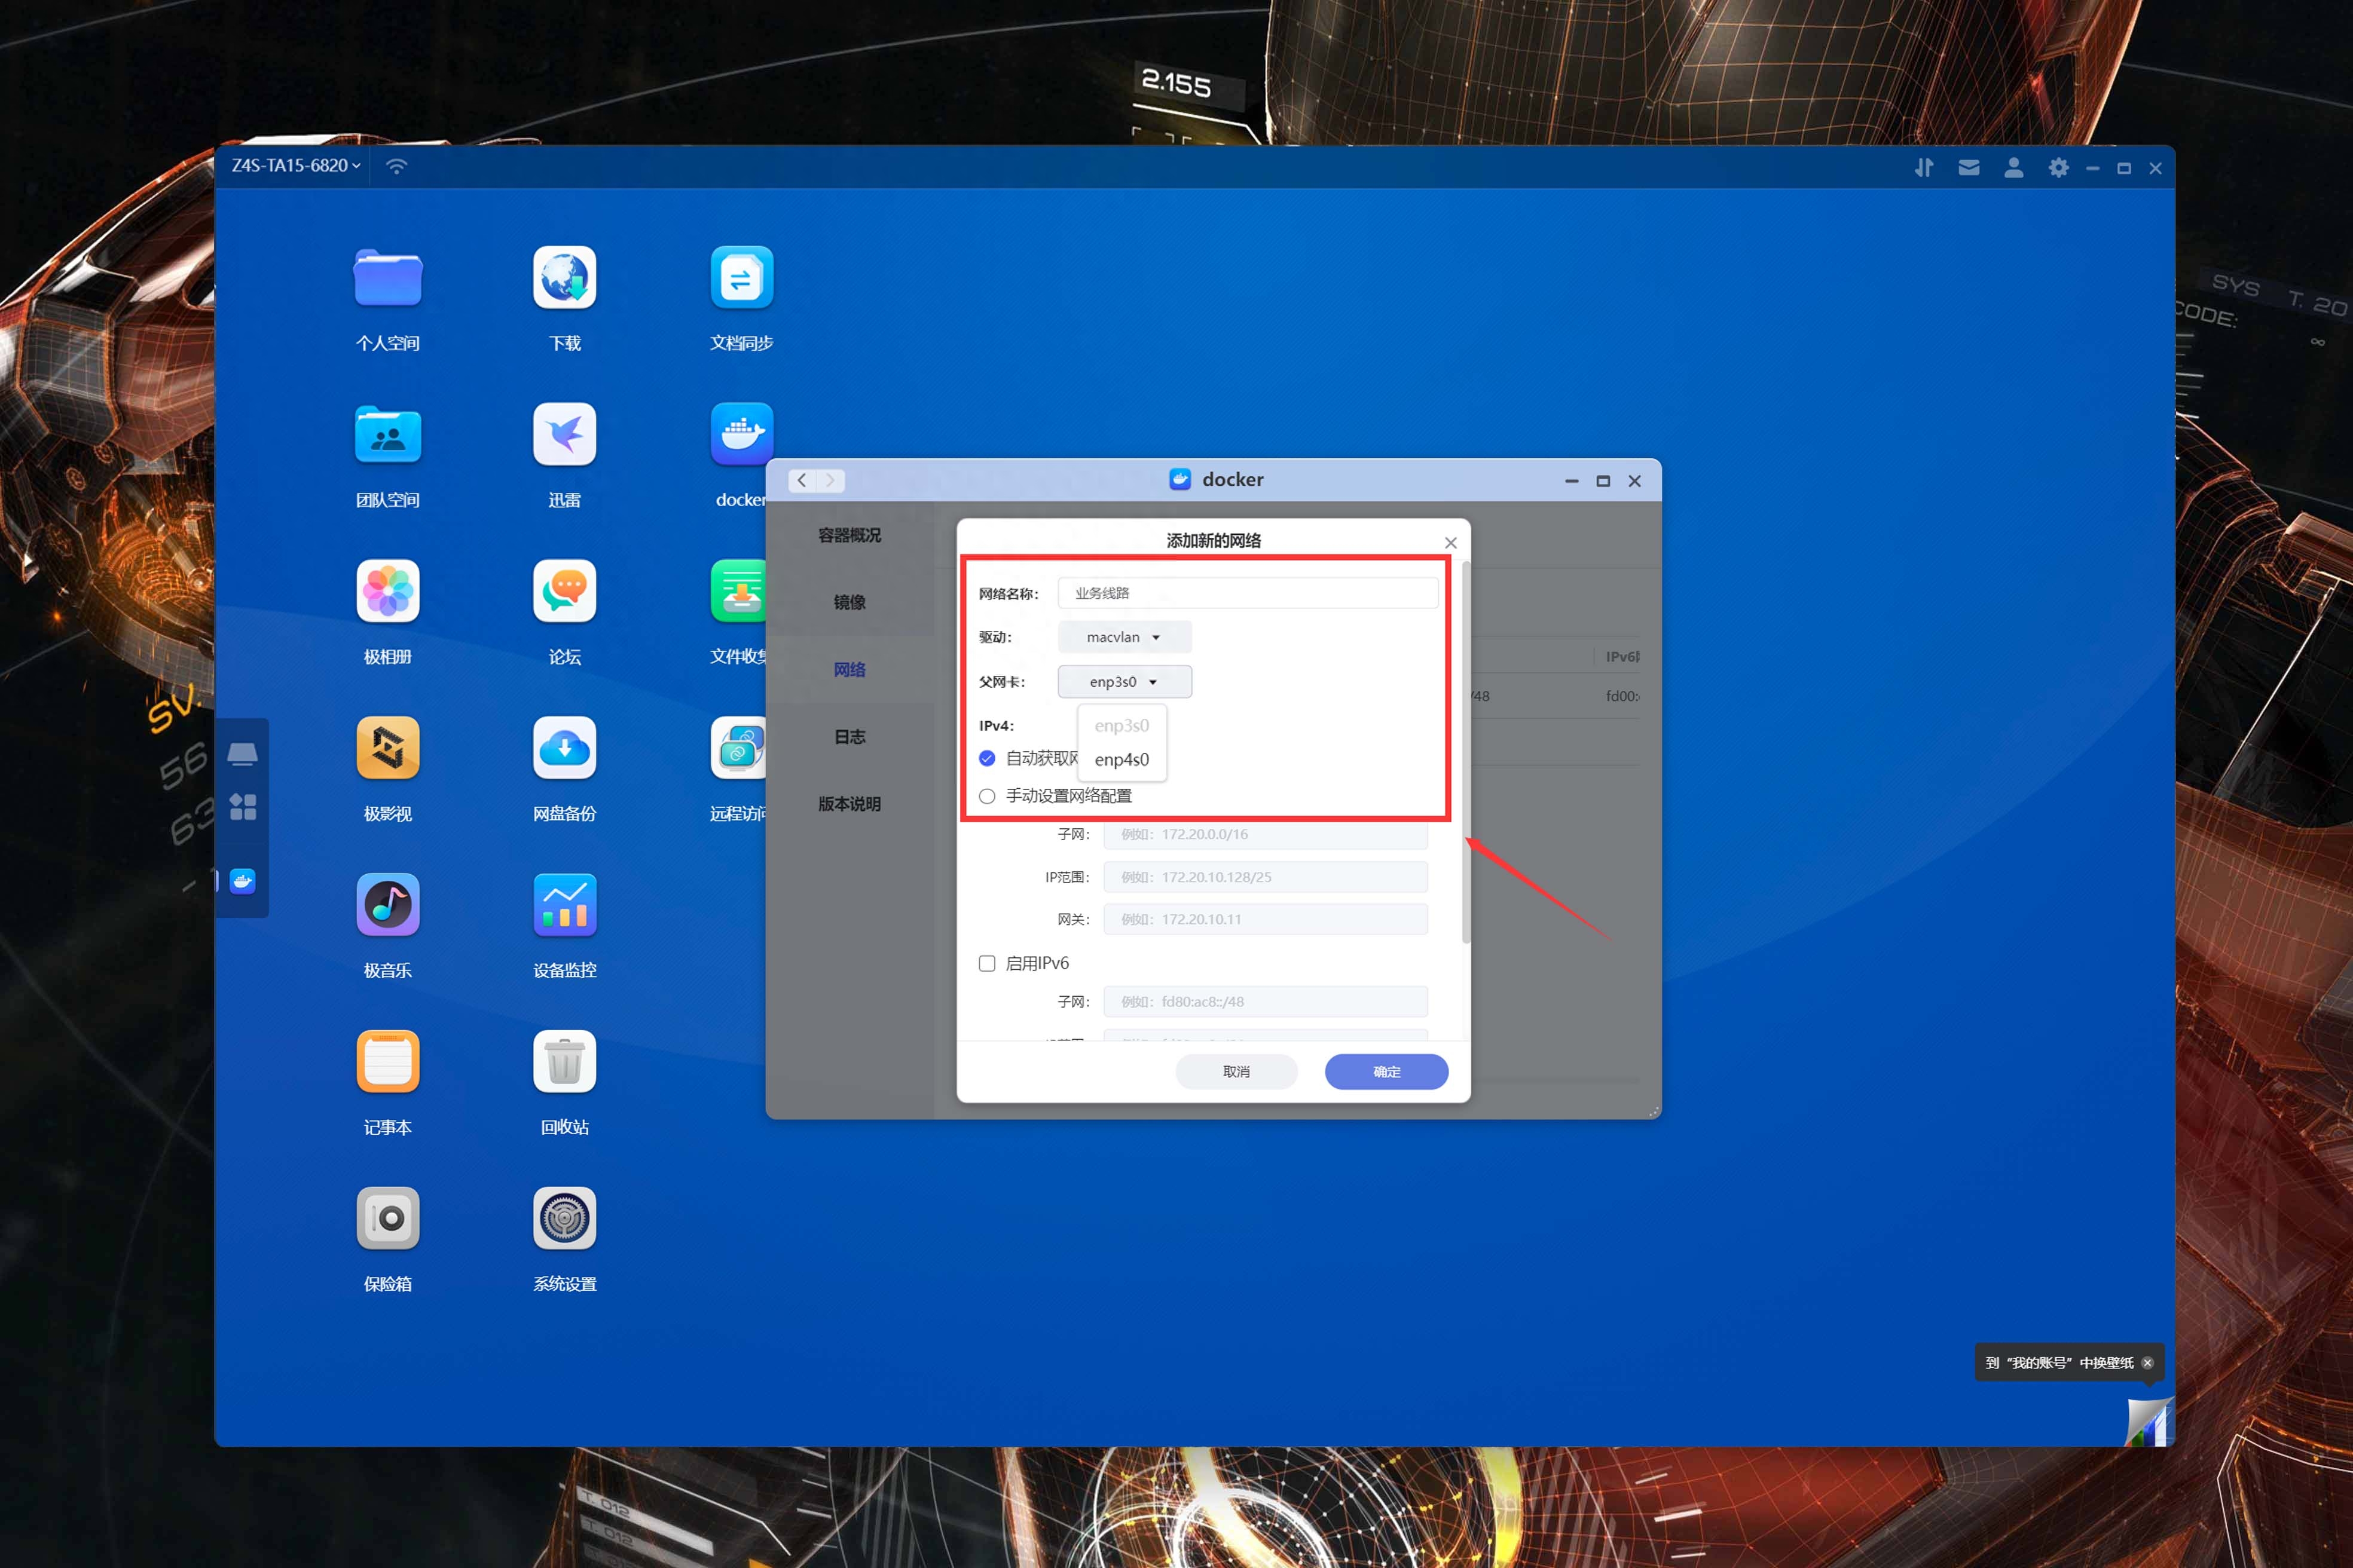Choose enp3s0 from the dropdown list
Image resolution: width=2353 pixels, height=1568 pixels.
tap(1122, 726)
